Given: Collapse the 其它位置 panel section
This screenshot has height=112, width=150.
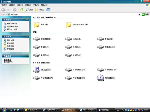Looking at the screenshot, I should 27,36.
